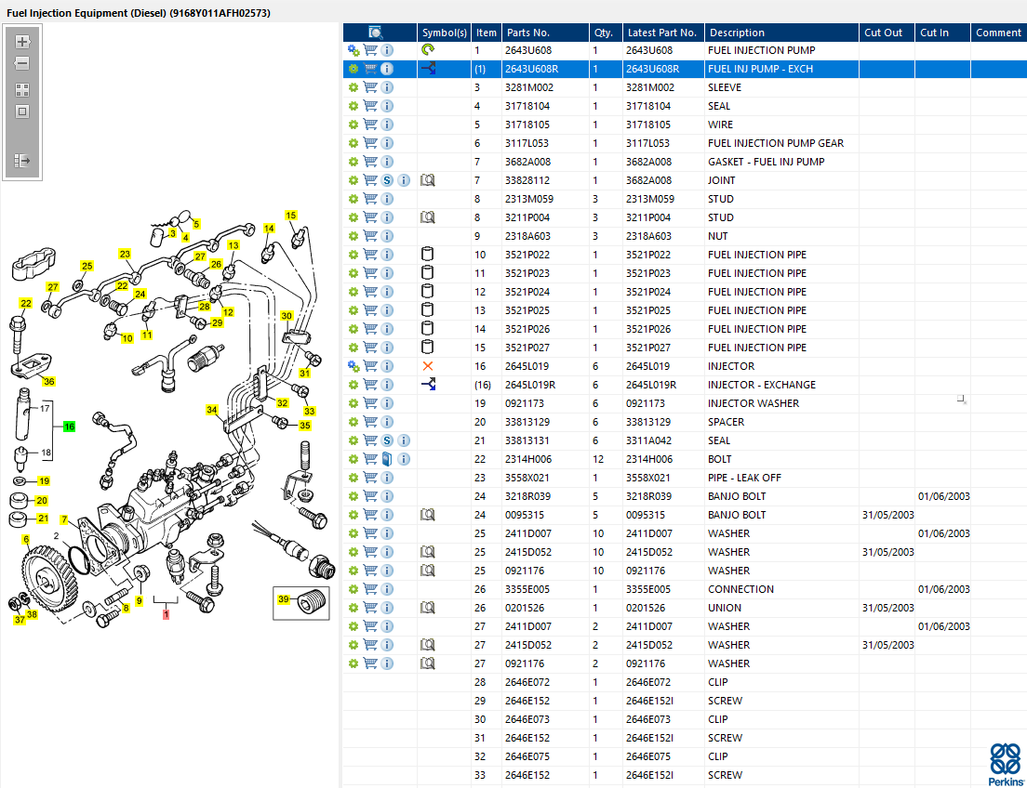Click the green rotate symbol for 2643U608
Screen dimensions: 1027x788
(x=428, y=50)
